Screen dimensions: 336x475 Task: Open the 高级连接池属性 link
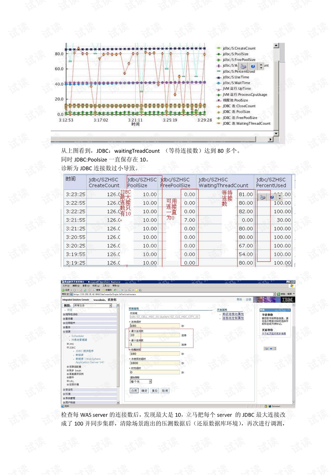[x=233, y=314]
